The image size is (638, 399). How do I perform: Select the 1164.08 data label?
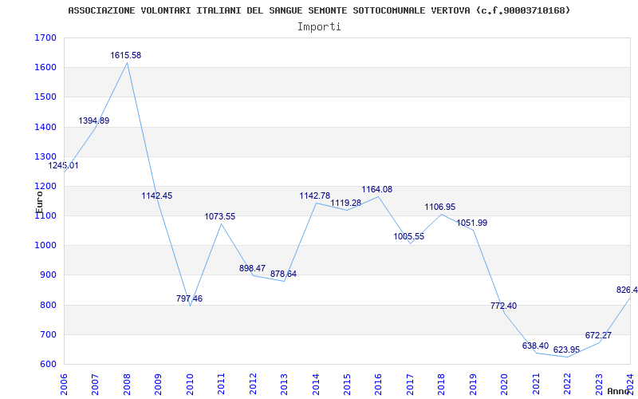click(x=377, y=190)
